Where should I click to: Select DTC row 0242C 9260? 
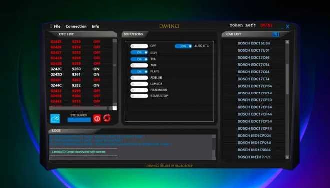[75, 69]
